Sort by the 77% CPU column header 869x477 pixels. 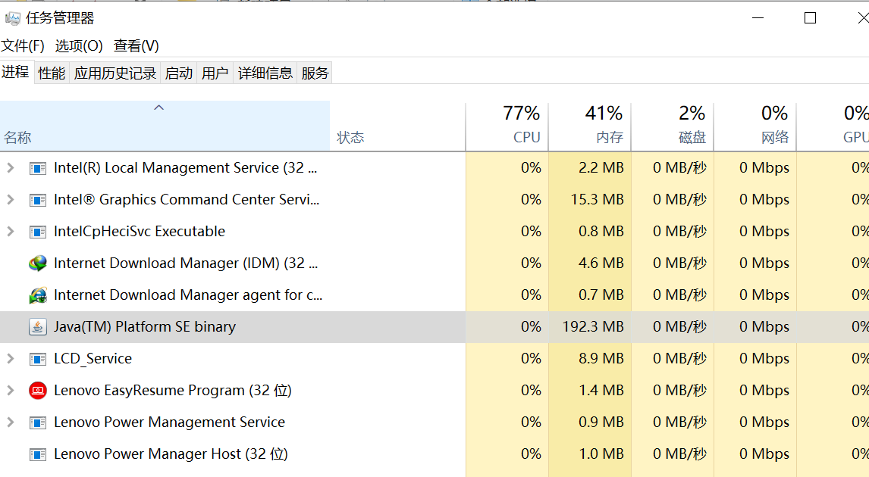tap(507, 126)
